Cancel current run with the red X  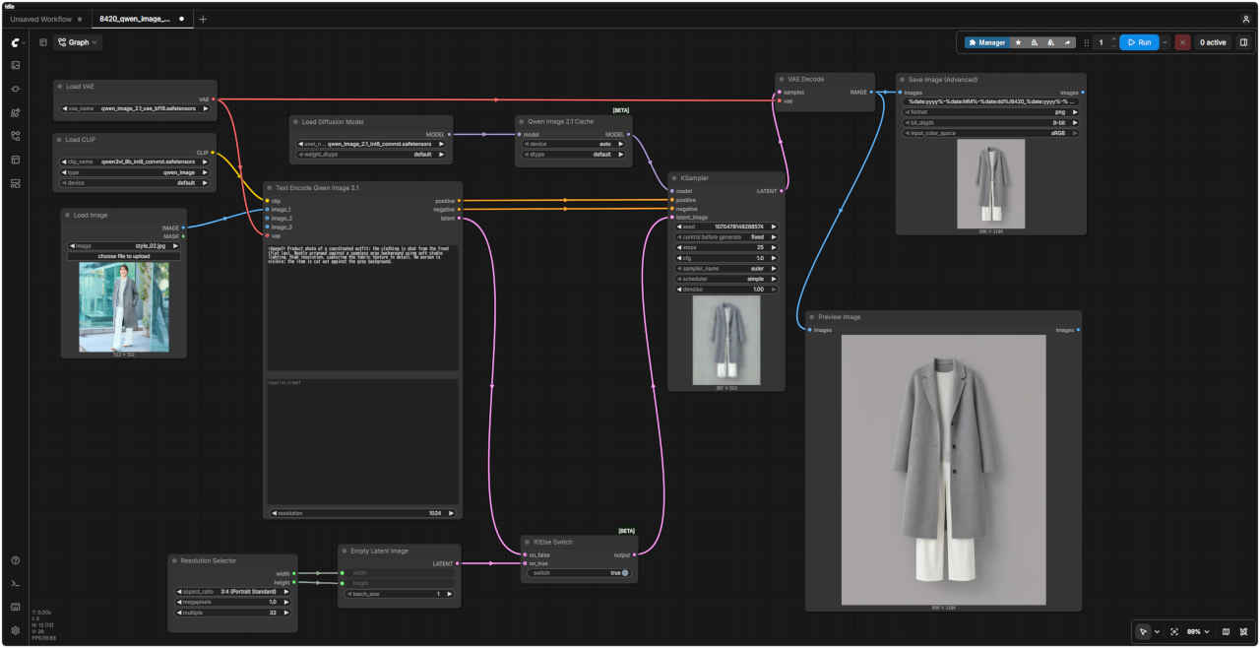(x=1182, y=42)
